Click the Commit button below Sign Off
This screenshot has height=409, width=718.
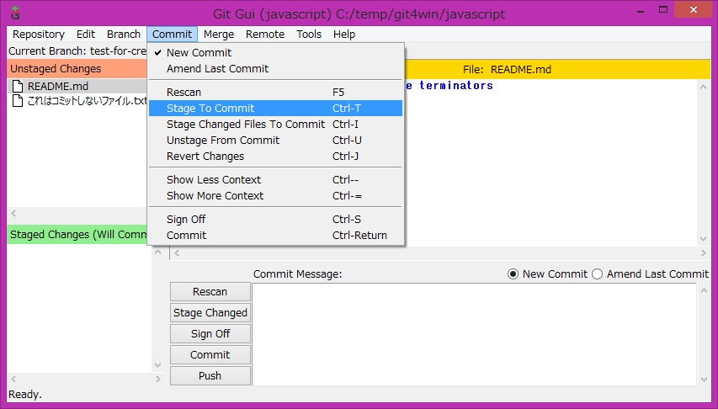(x=210, y=355)
